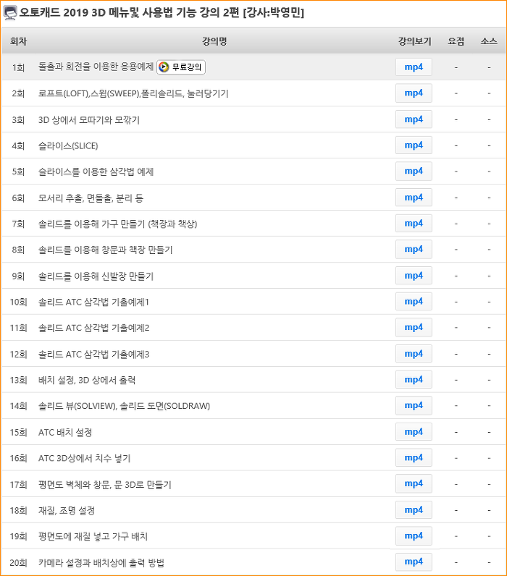Open mp4 for lecture 1회
The image size is (507, 576).
point(414,67)
